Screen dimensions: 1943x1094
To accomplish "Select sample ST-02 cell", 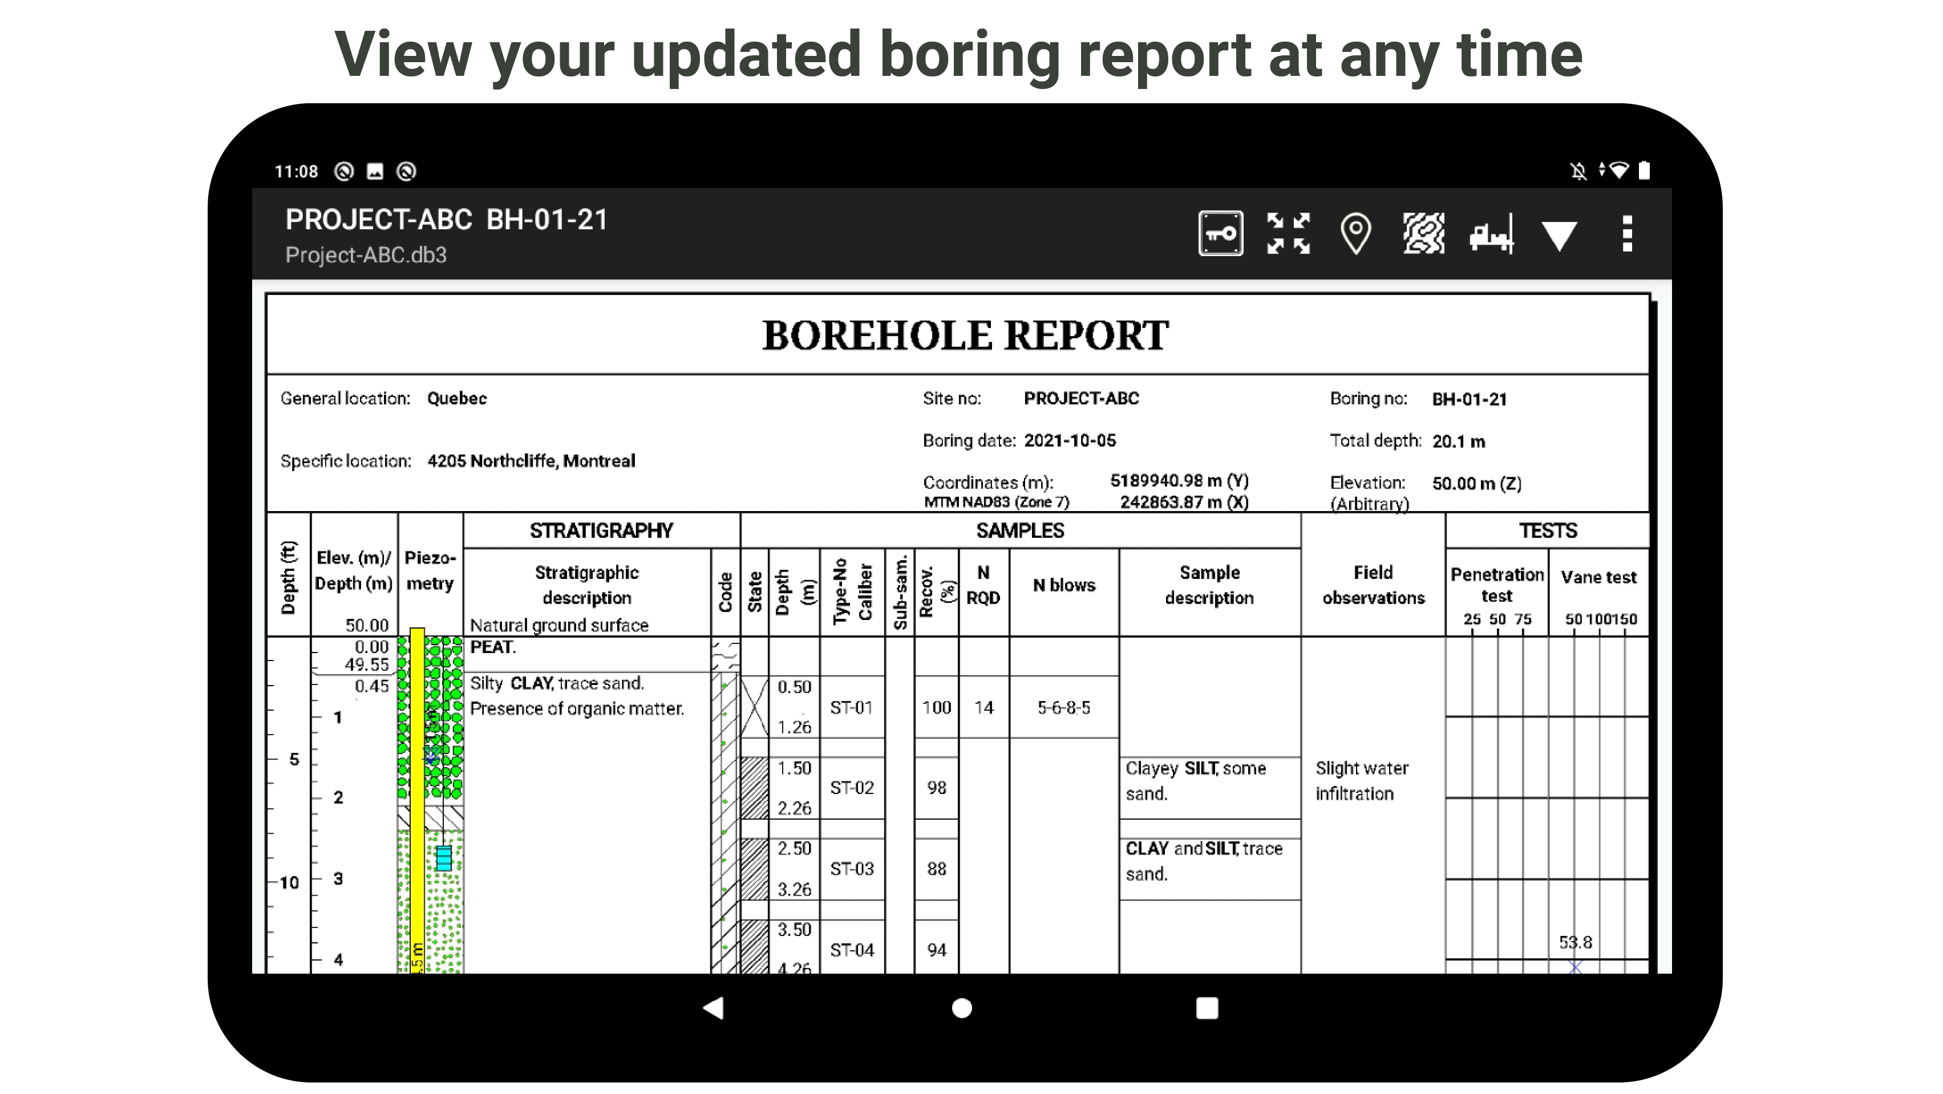I will click(852, 787).
